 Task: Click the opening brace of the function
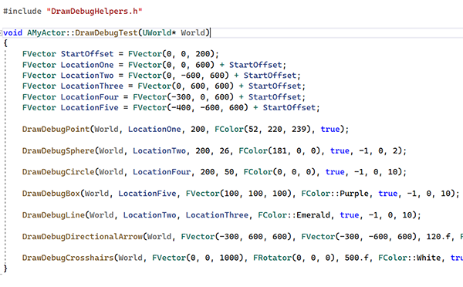pyautogui.click(x=5, y=43)
